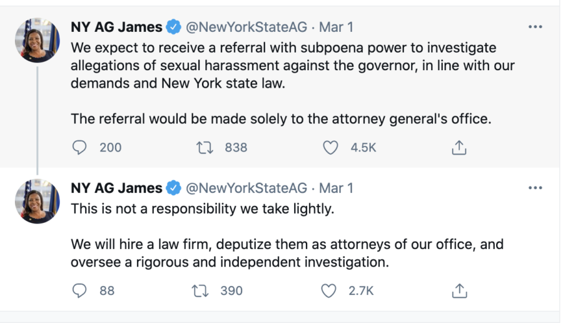Image resolution: width=563 pixels, height=323 pixels.
Task: Open NY AG James avatar on first tweet
Action: [38, 40]
